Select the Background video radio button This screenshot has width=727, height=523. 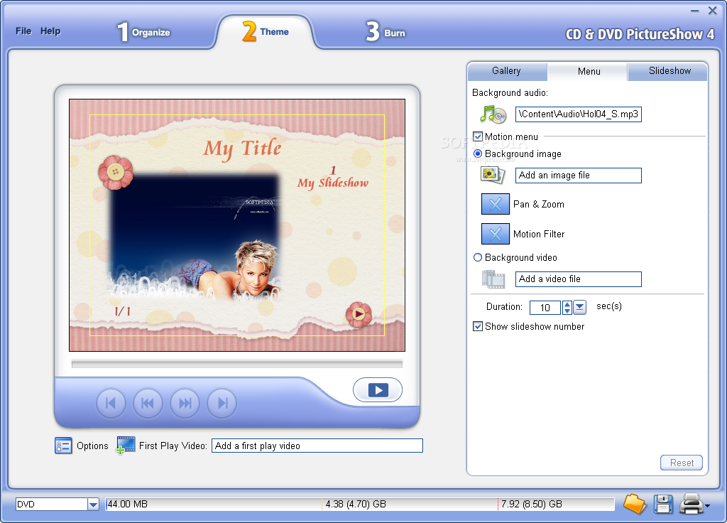pos(478,257)
